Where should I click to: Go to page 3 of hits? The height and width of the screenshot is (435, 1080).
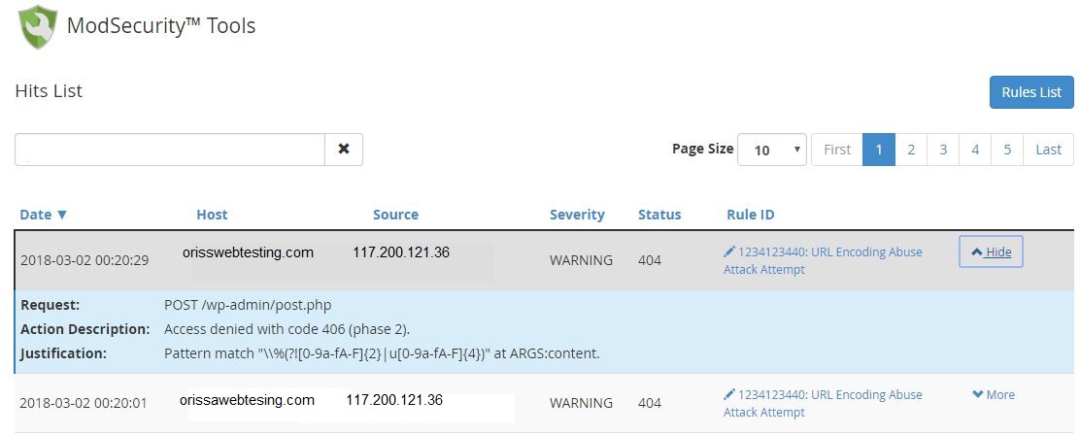coord(943,150)
